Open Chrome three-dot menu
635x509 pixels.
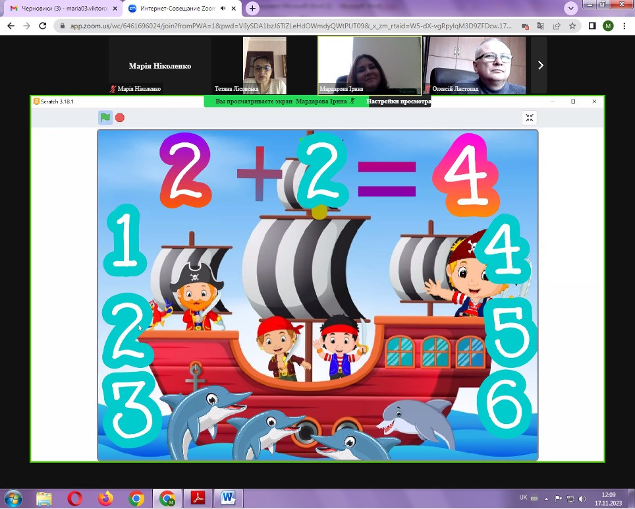pyautogui.click(x=624, y=26)
